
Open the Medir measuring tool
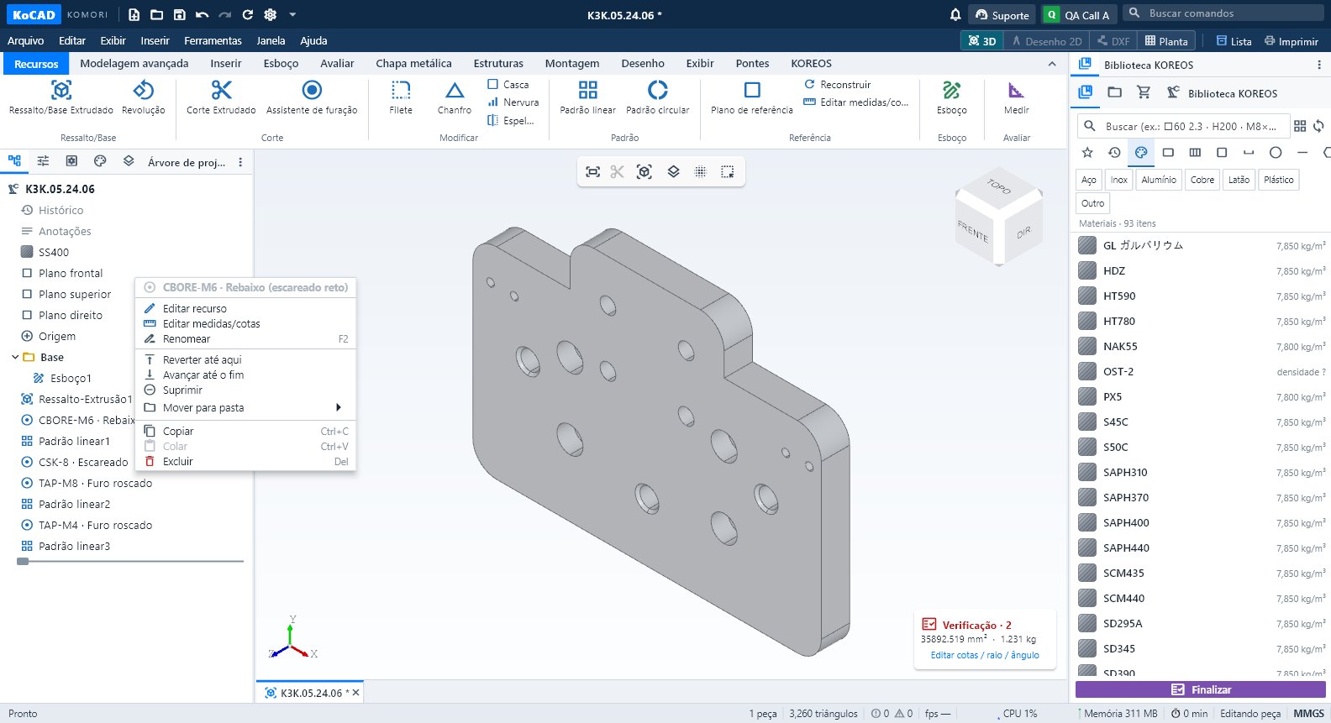[1016, 97]
